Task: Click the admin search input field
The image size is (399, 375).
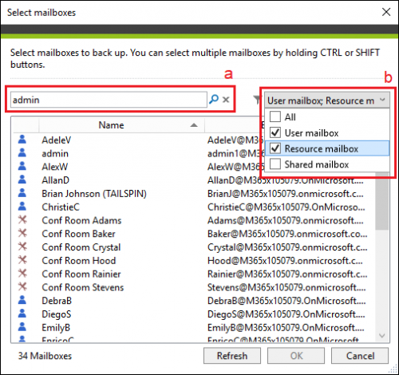Action: (109, 100)
